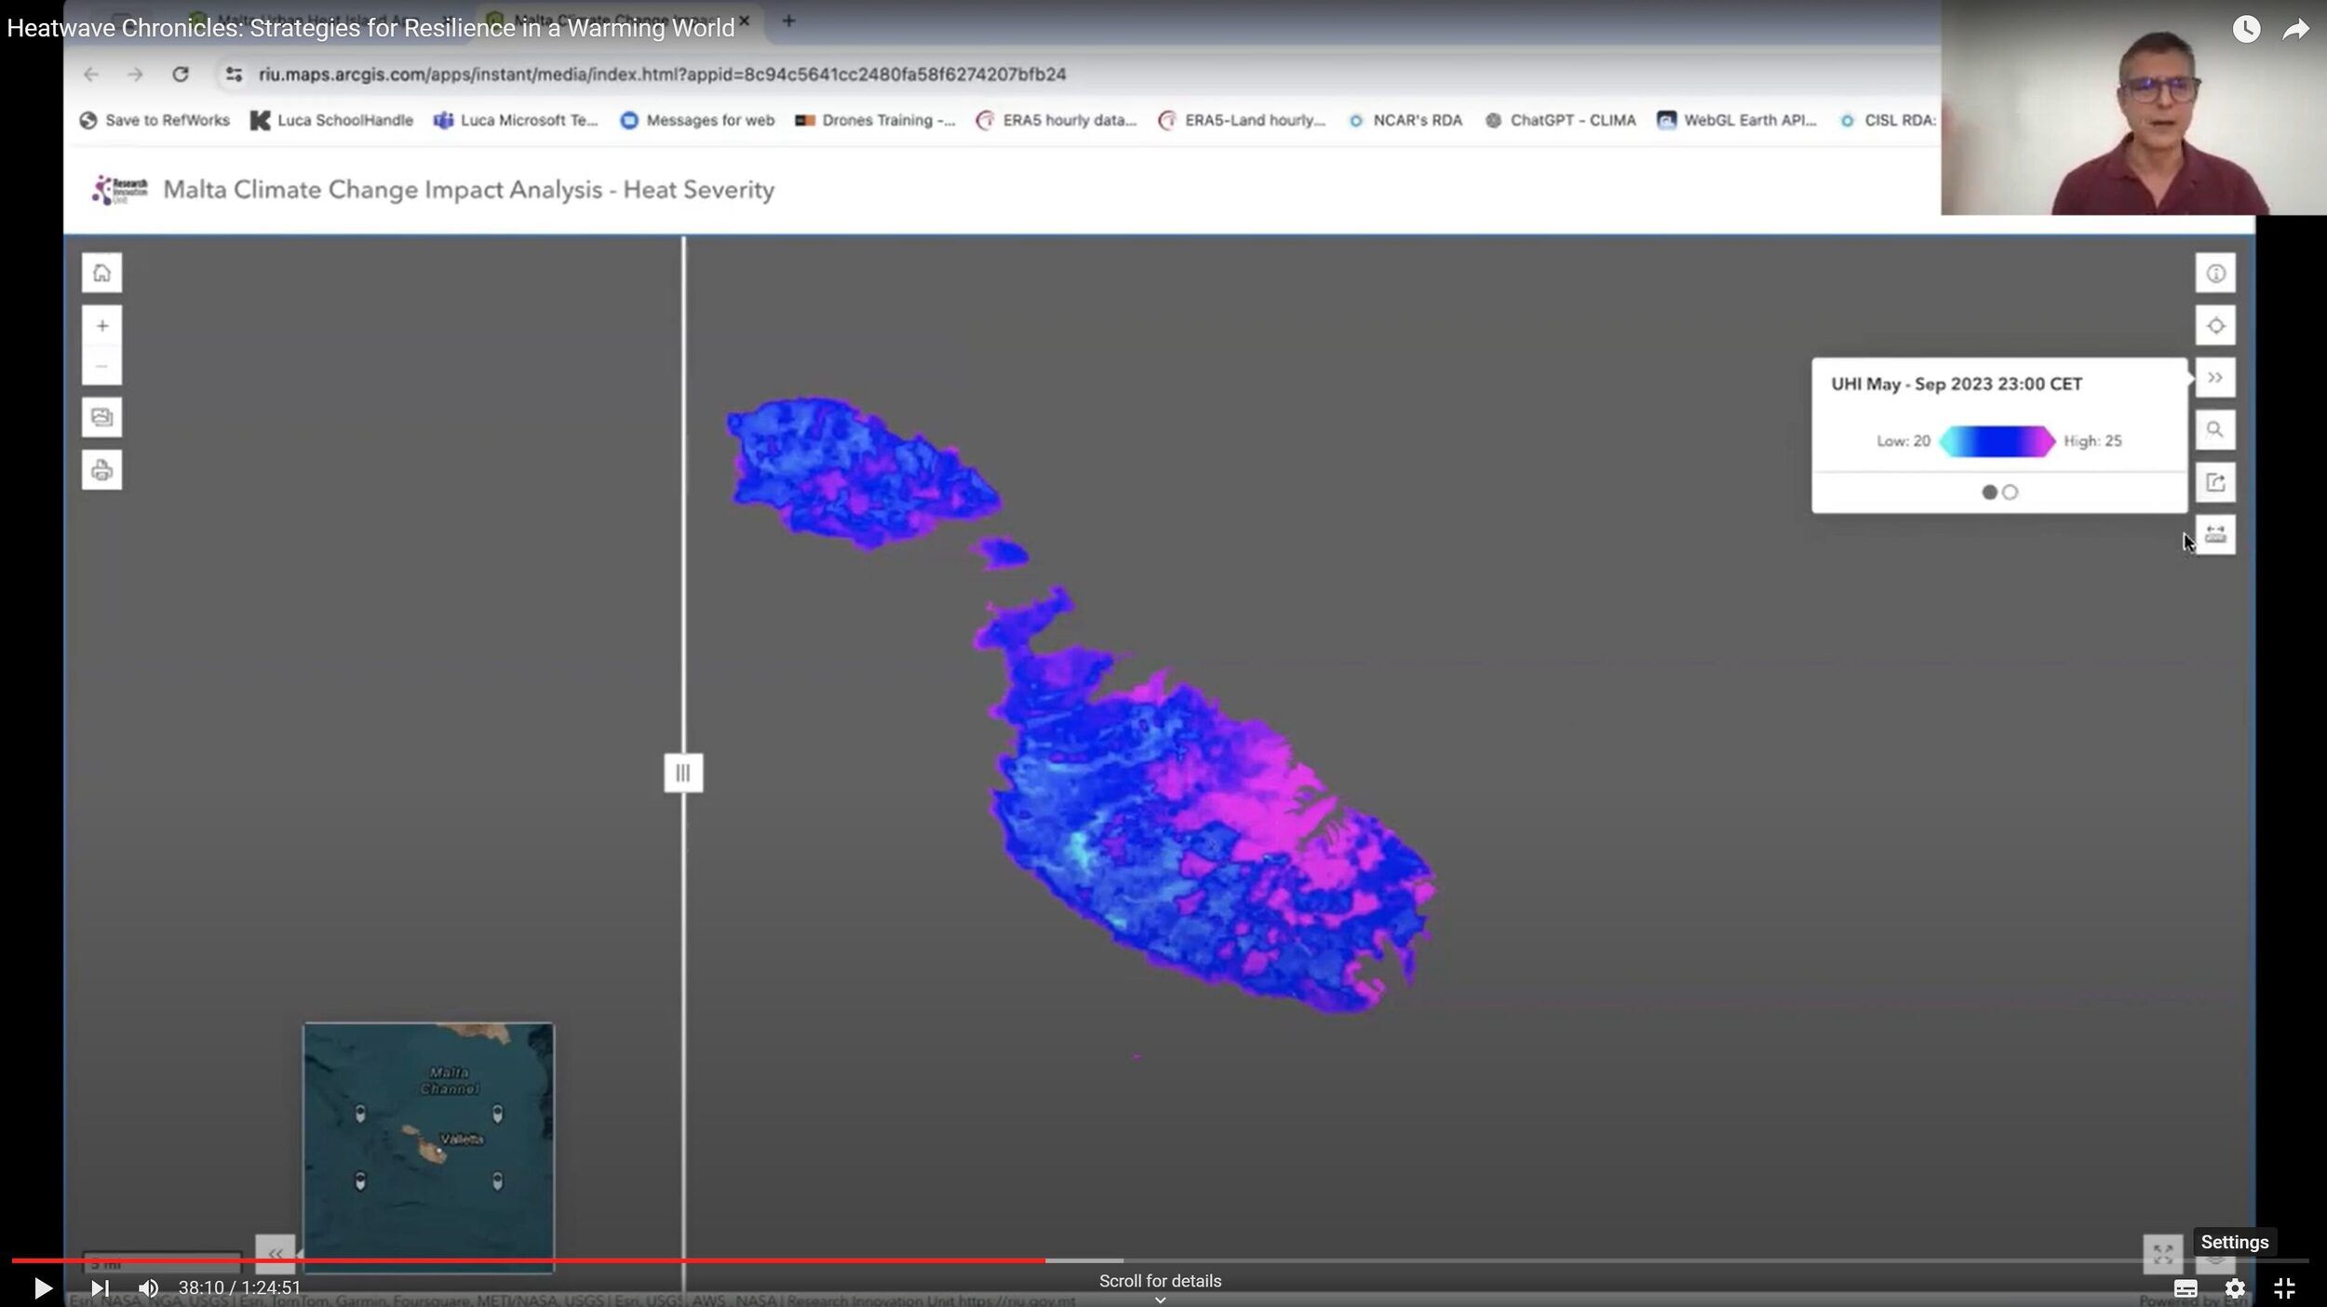Viewport: 2327px width, 1307px height.
Task: Click the map share icon
Action: point(2214,482)
